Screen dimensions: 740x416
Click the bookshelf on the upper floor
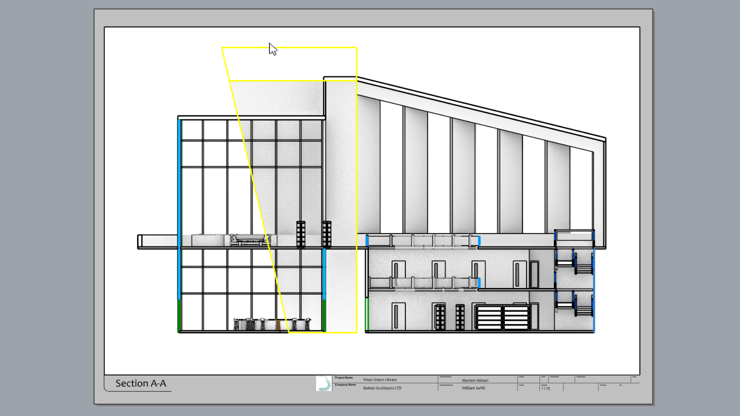(301, 234)
